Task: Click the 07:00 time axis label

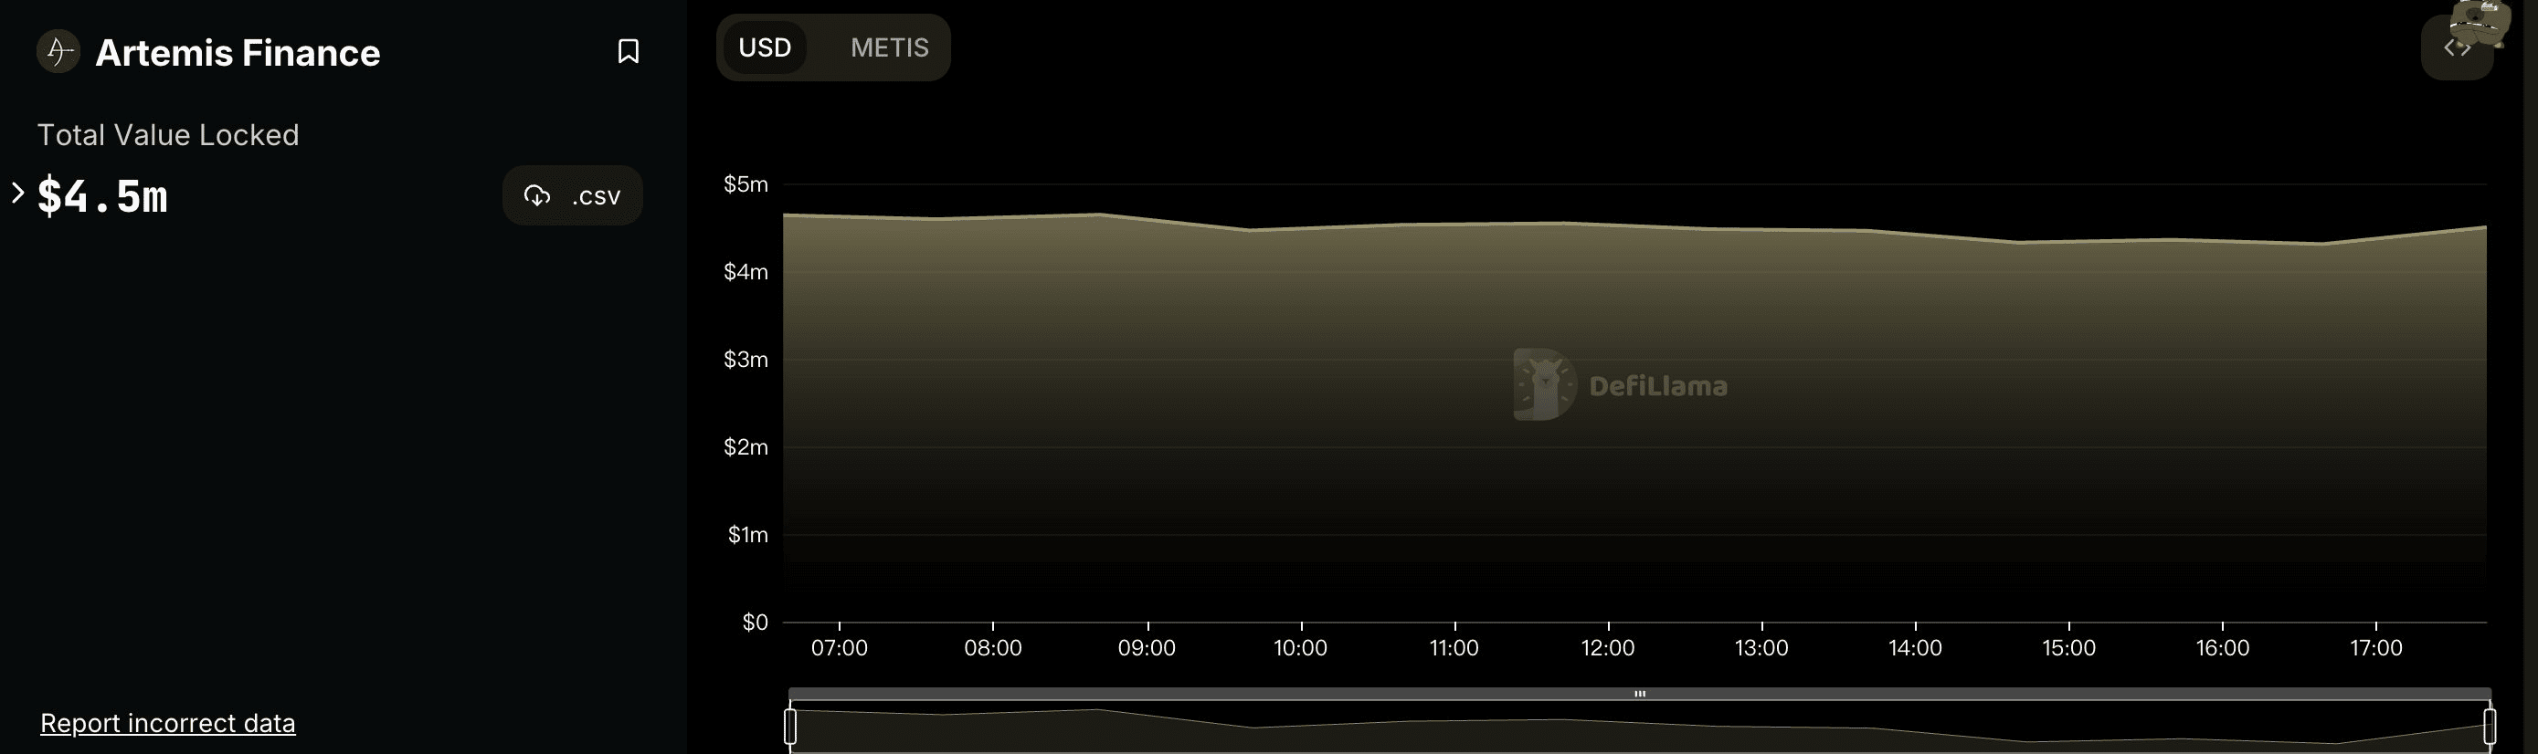Action: [x=840, y=648]
